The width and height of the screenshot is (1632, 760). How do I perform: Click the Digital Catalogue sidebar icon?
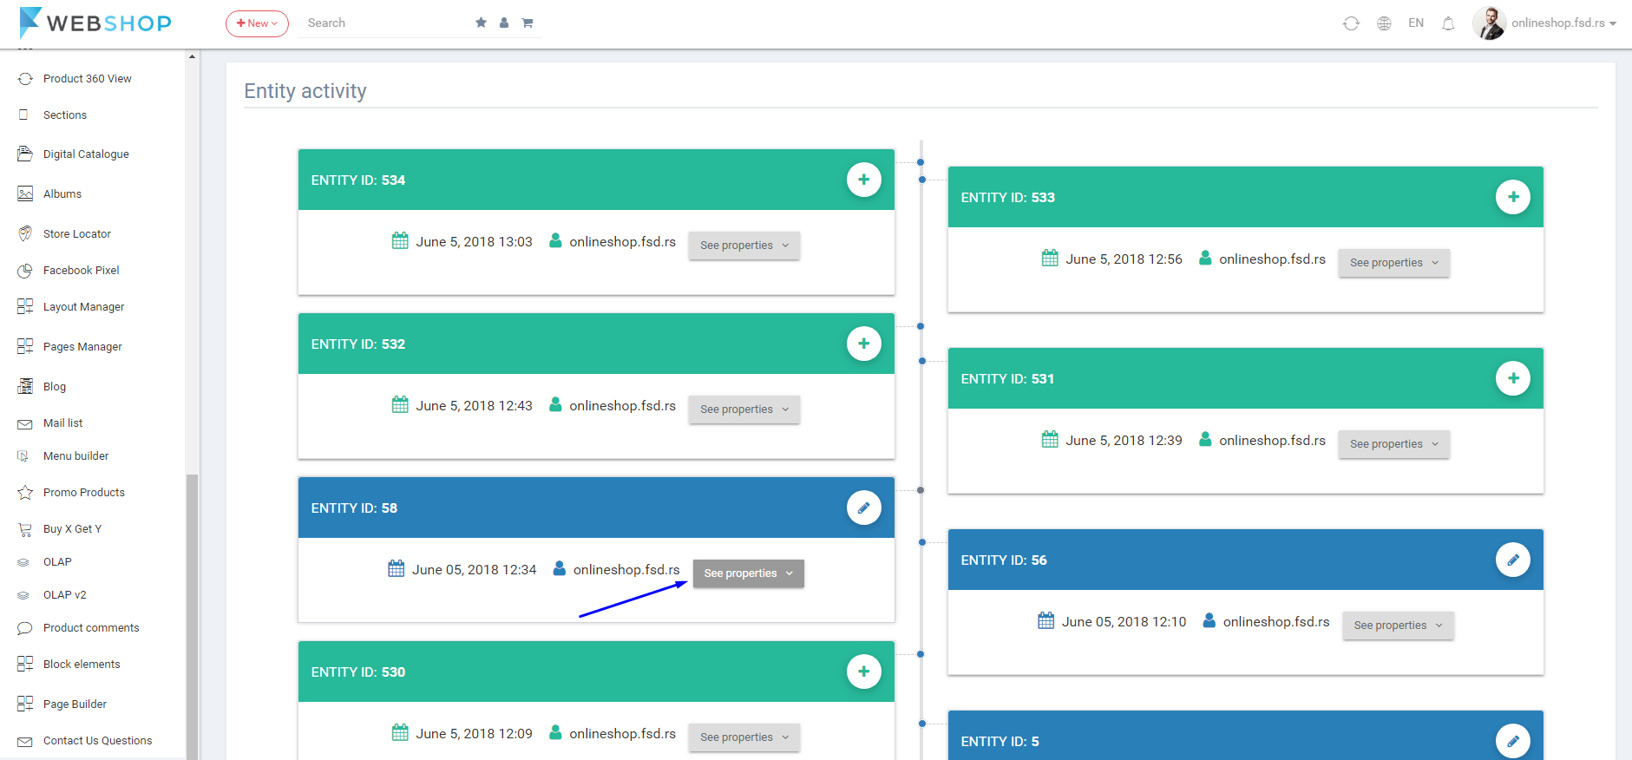[25, 154]
